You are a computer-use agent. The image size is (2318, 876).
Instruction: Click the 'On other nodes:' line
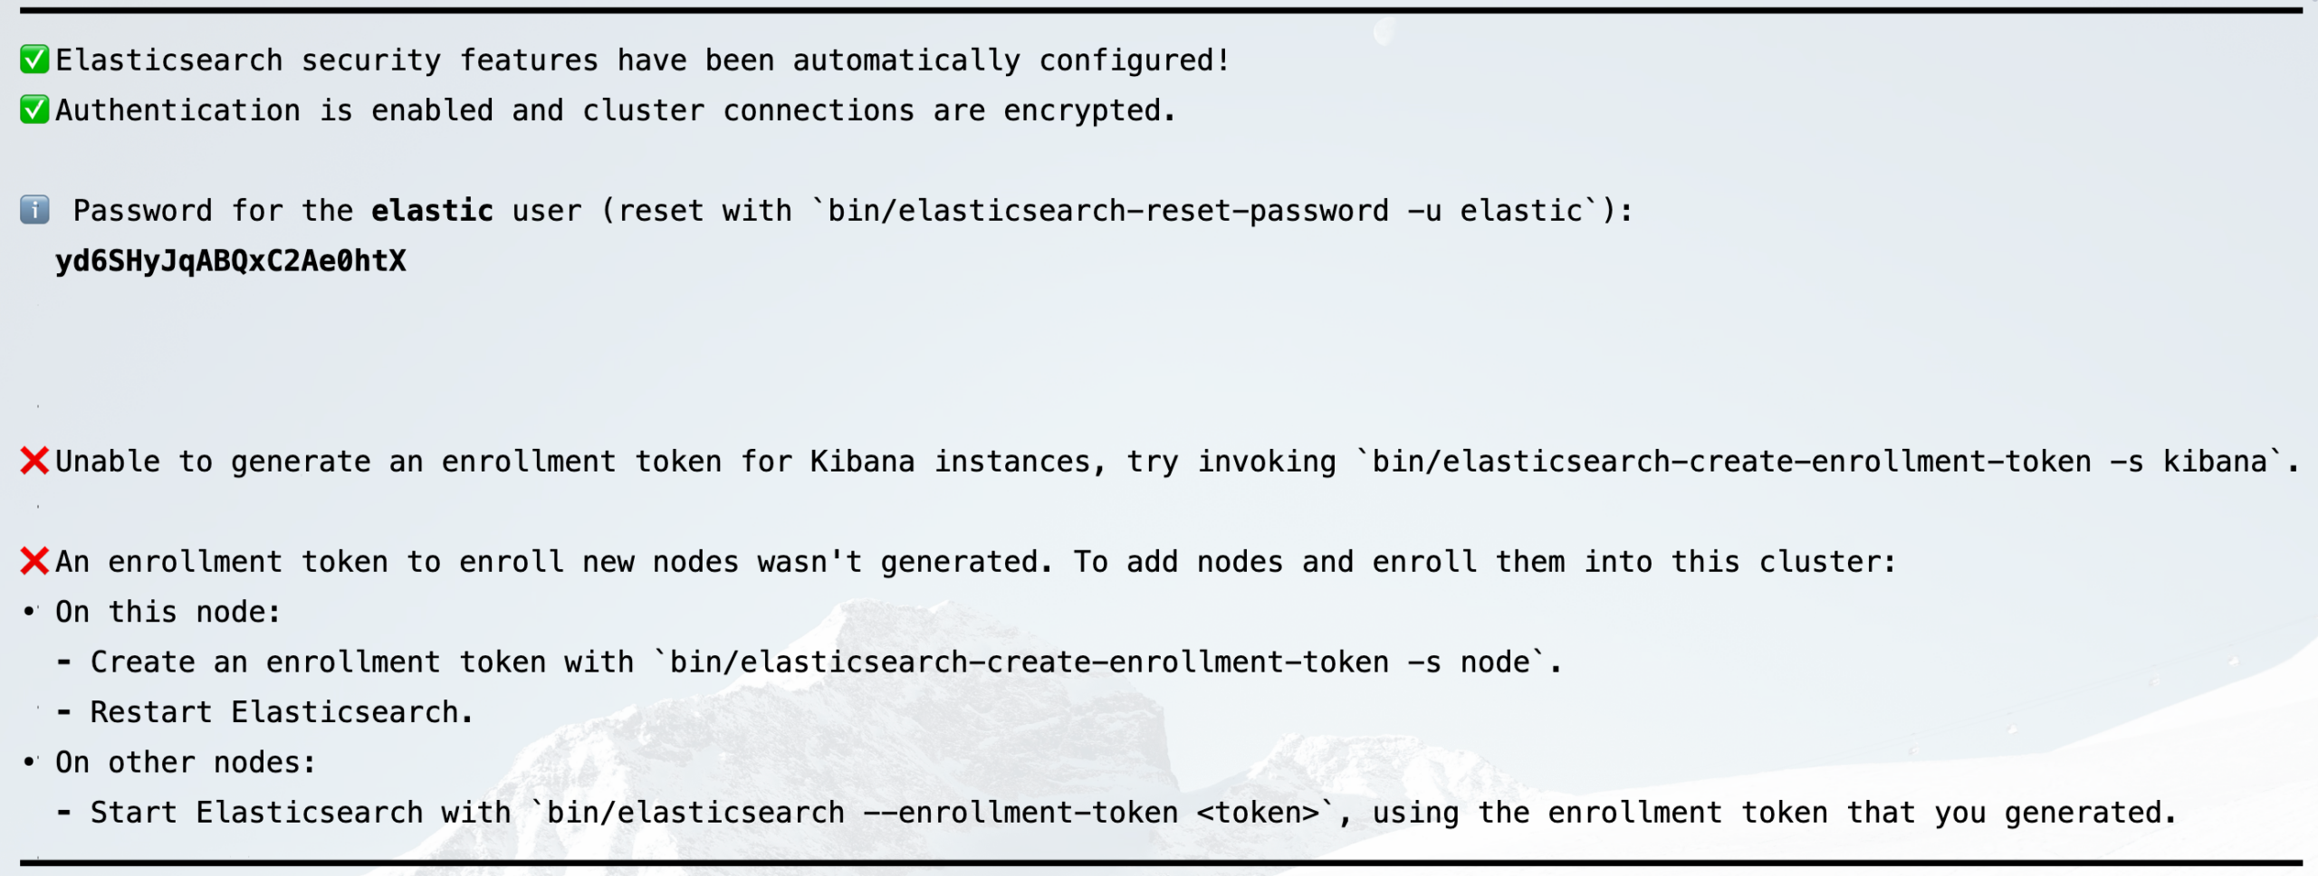(x=186, y=762)
